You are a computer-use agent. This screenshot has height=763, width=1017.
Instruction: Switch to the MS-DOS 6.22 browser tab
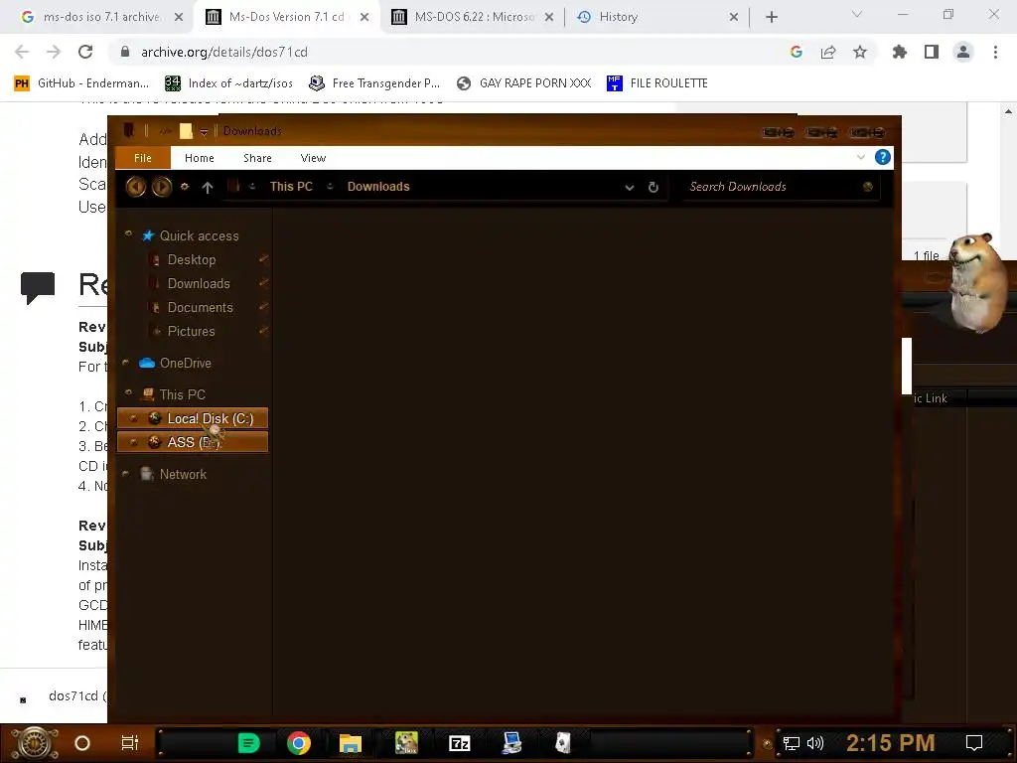point(474,17)
